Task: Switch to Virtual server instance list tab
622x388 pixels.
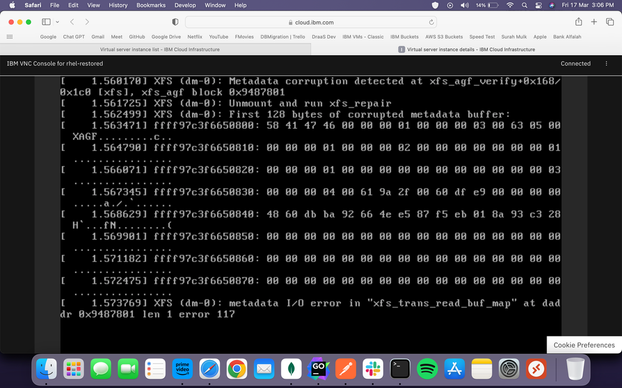Action: [160, 49]
